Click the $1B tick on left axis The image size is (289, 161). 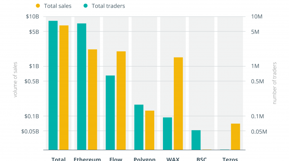click(x=34, y=66)
